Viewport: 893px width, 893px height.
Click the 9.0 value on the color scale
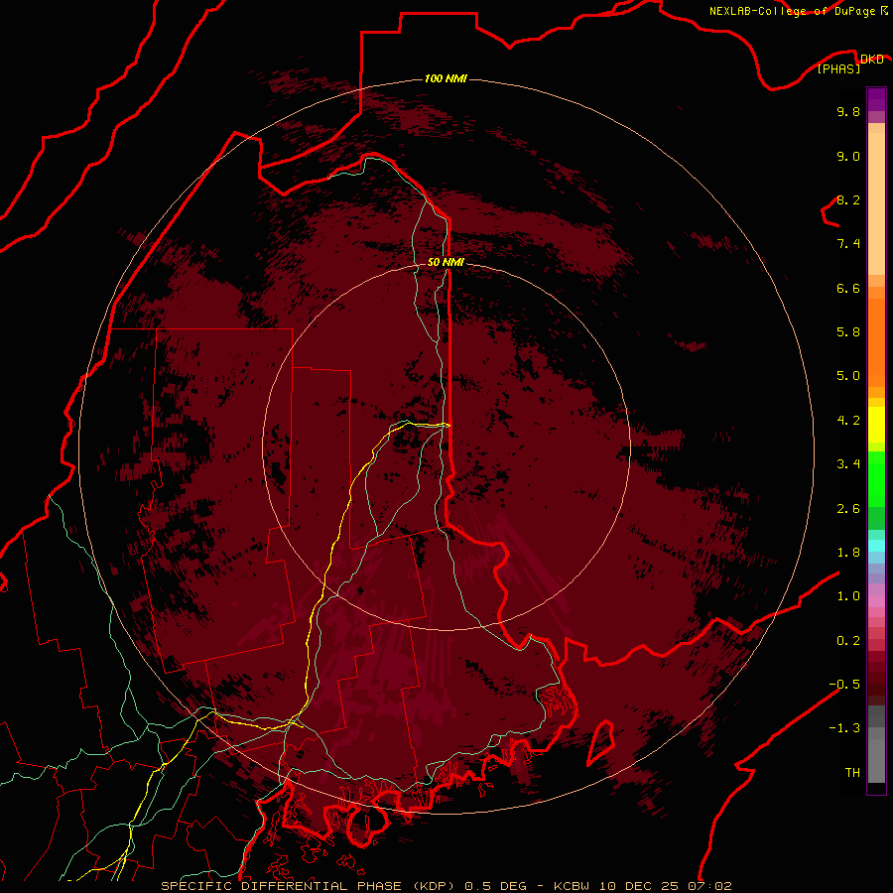click(848, 157)
